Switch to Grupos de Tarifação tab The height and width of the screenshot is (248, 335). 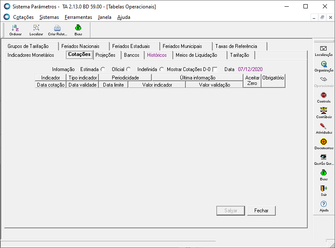tap(32, 46)
